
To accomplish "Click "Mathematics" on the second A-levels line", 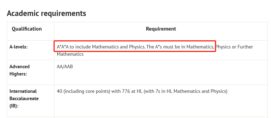I will 70,54.
